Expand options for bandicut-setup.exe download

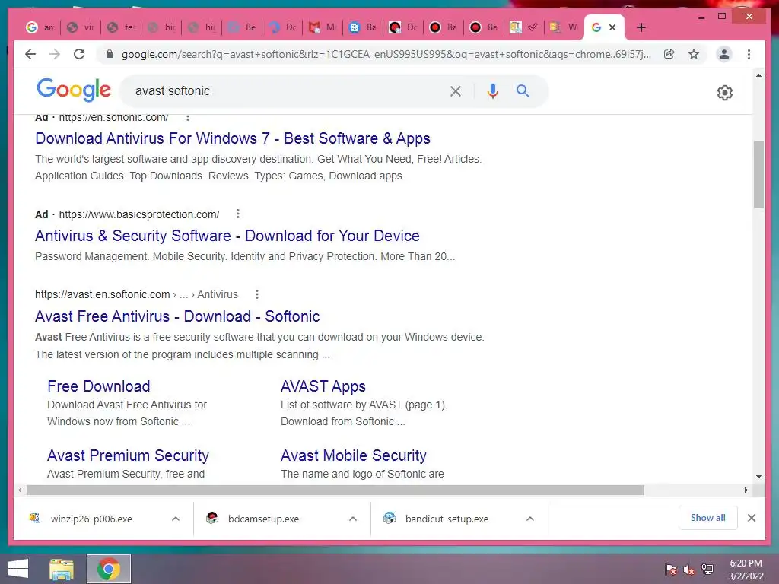click(530, 519)
